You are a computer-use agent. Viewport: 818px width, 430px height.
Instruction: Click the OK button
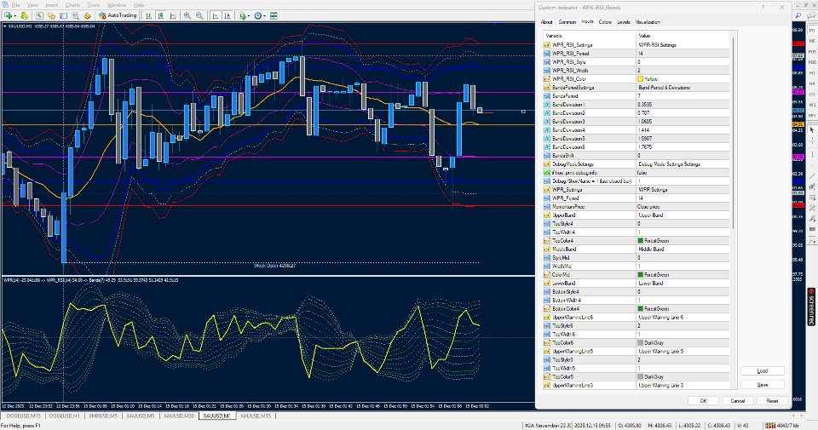pos(703,401)
